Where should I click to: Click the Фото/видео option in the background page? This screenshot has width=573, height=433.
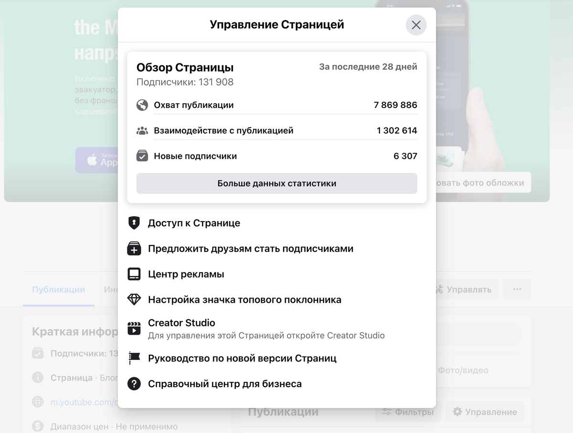463,370
